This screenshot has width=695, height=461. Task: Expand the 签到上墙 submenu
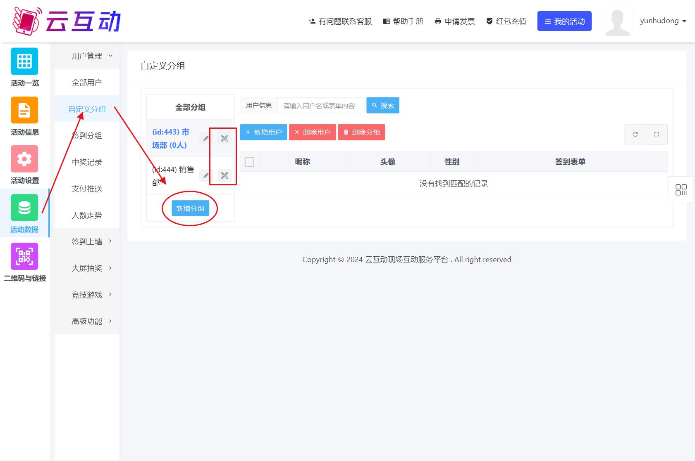pos(91,241)
